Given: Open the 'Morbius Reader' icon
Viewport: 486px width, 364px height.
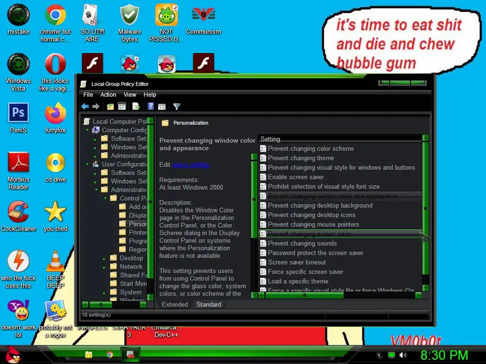Looking at the screenshot, I should click(19, 171).
